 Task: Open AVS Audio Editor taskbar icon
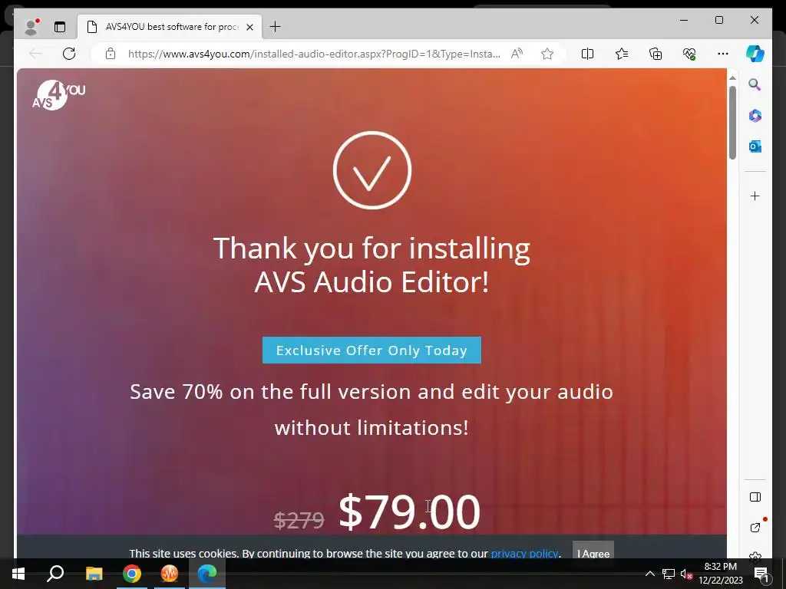(x=170, y=574)
